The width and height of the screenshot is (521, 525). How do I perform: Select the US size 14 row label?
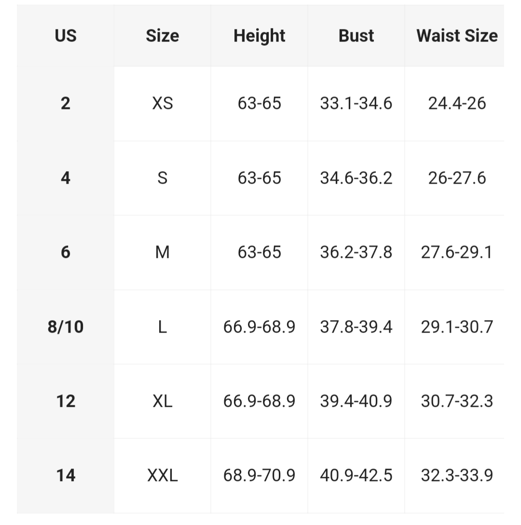coord(66,475)
